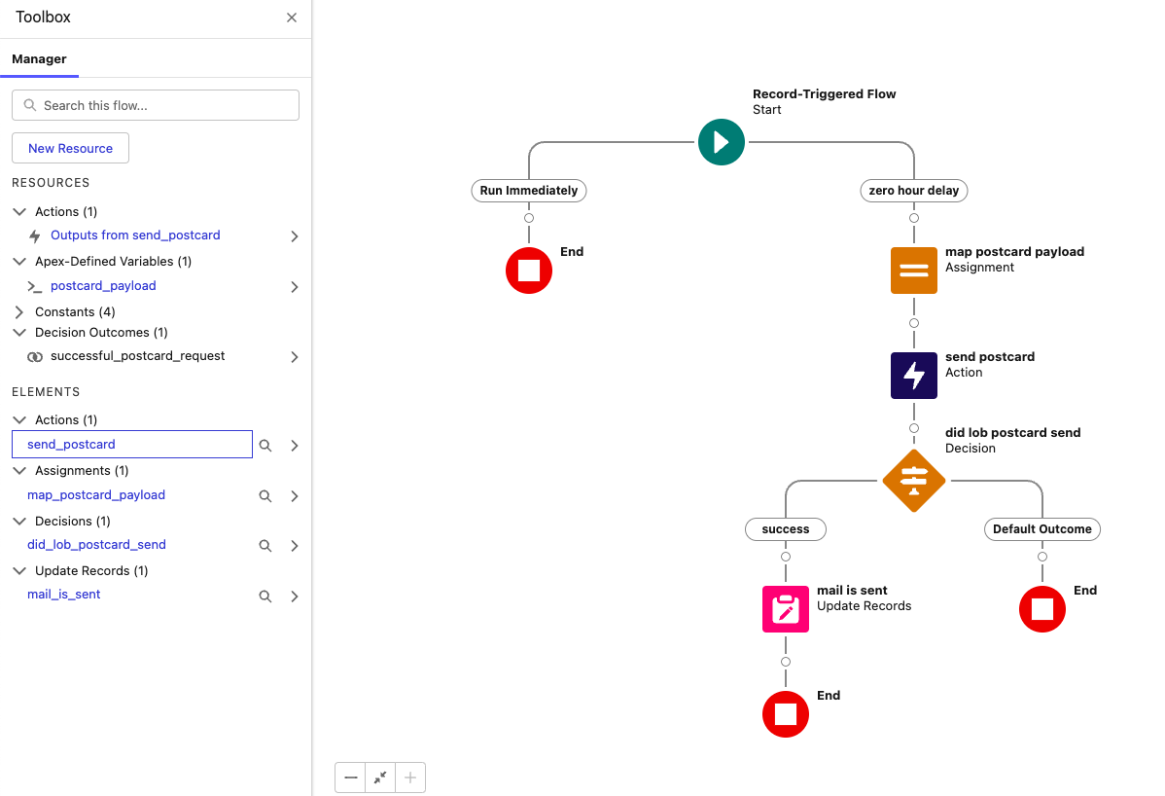Switch to the Manager tab
1165x796 pixels.
tap(39, 59)
